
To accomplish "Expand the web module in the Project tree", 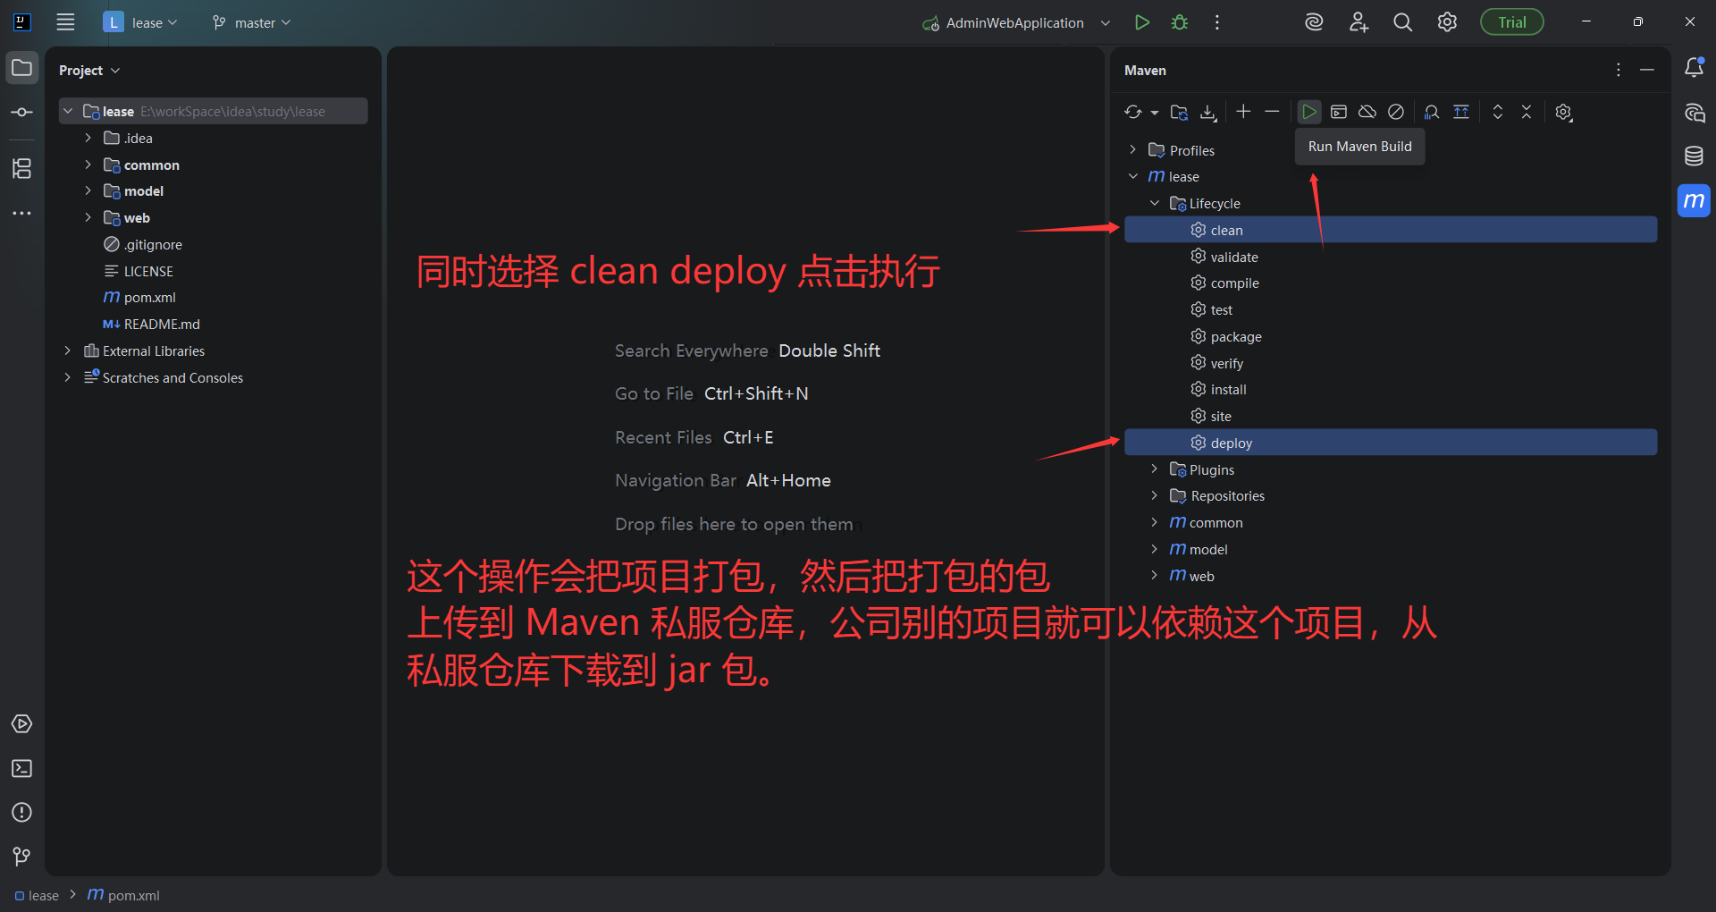I will point(88,217).
